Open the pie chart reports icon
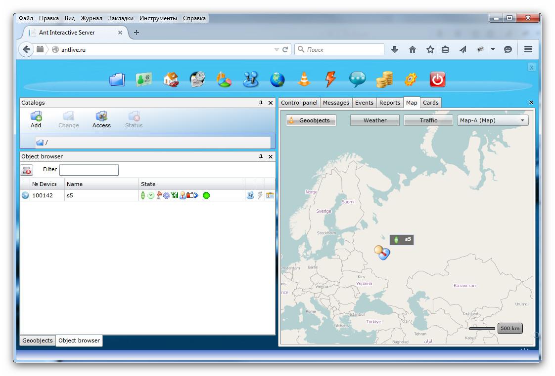This screenshot has height=376, width=555. pyautogui.click(x=224, y=79)
